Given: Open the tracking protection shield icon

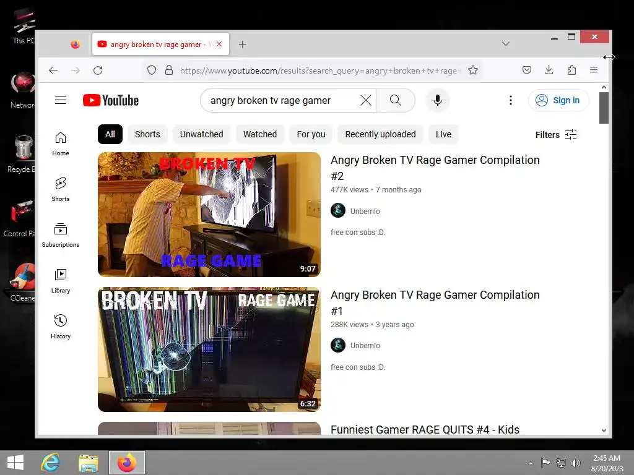Looking at the screenshot, I should click(152, 71).
